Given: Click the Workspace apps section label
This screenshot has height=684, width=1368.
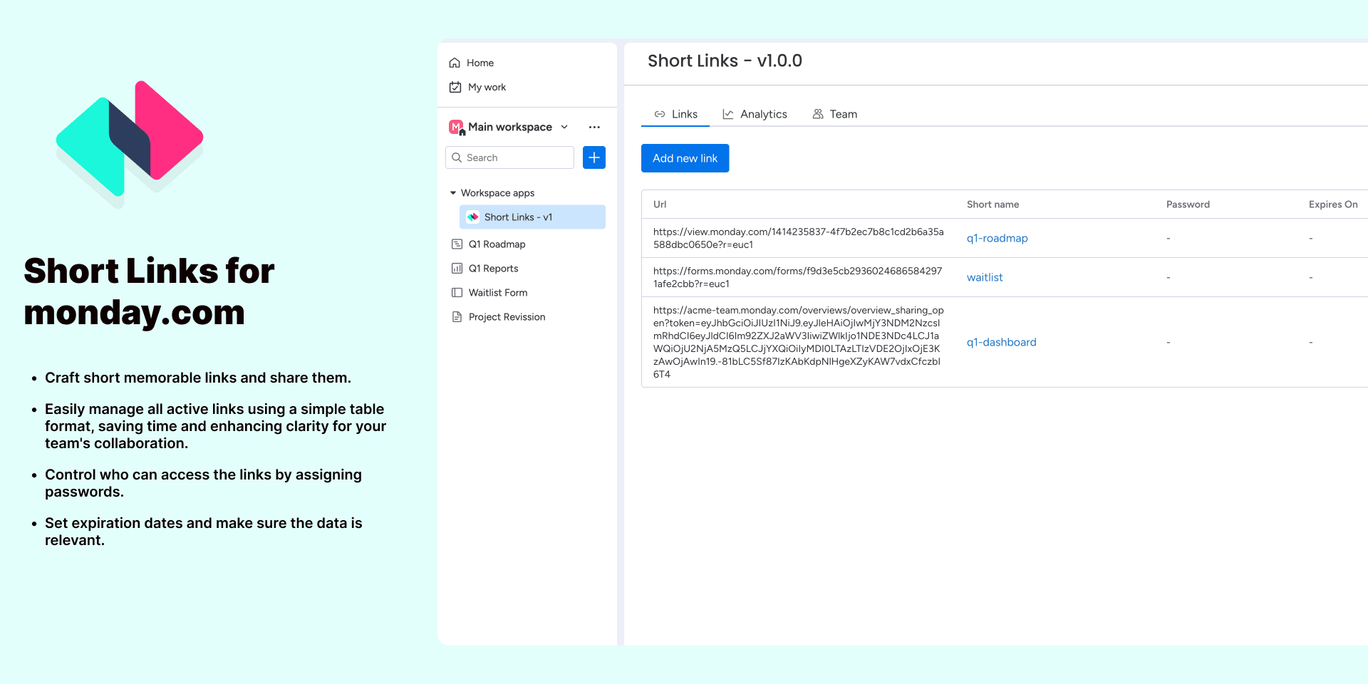Looking at the screenshot, I should (497, 193).
